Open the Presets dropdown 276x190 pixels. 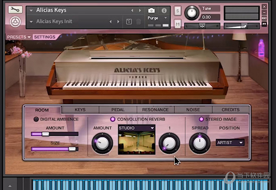pyautogui.click(x=19, y=37)
